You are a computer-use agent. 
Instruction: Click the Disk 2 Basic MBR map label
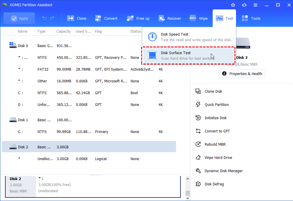pyautogui.click(x=21, y=186)
